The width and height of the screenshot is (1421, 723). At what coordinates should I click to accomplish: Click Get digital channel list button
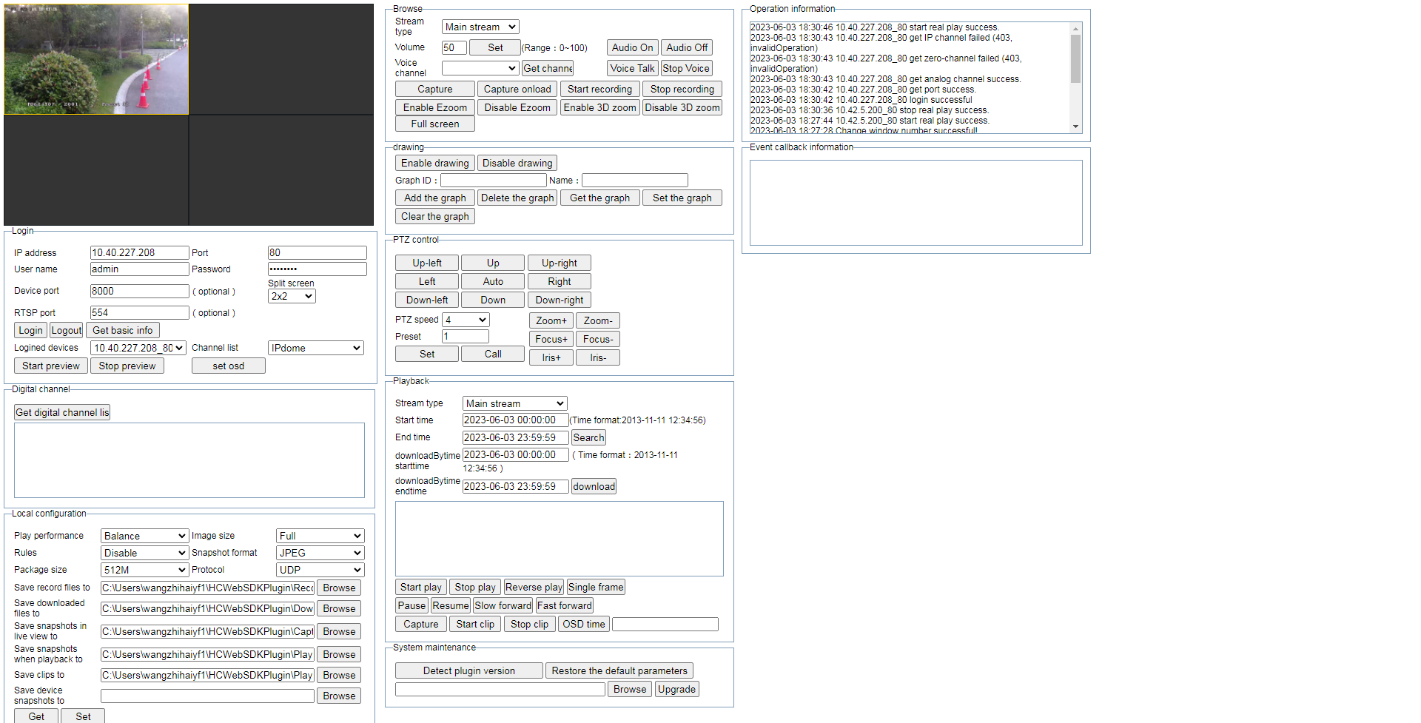(62, 412)
